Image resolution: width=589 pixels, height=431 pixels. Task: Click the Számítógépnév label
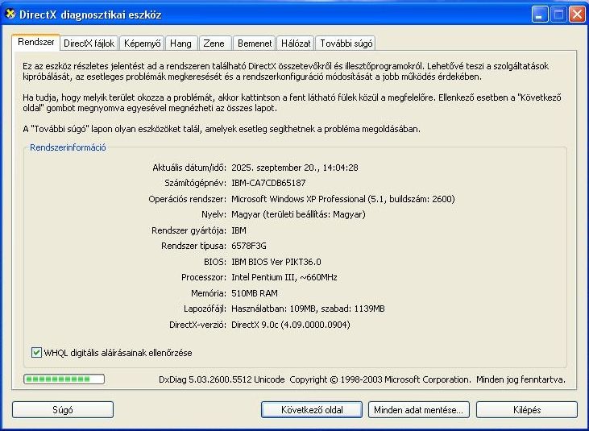195,183
